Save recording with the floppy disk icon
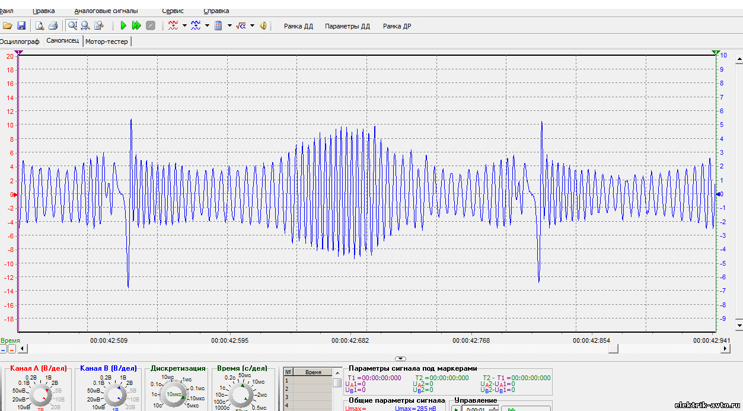 [x=21, y=26]
